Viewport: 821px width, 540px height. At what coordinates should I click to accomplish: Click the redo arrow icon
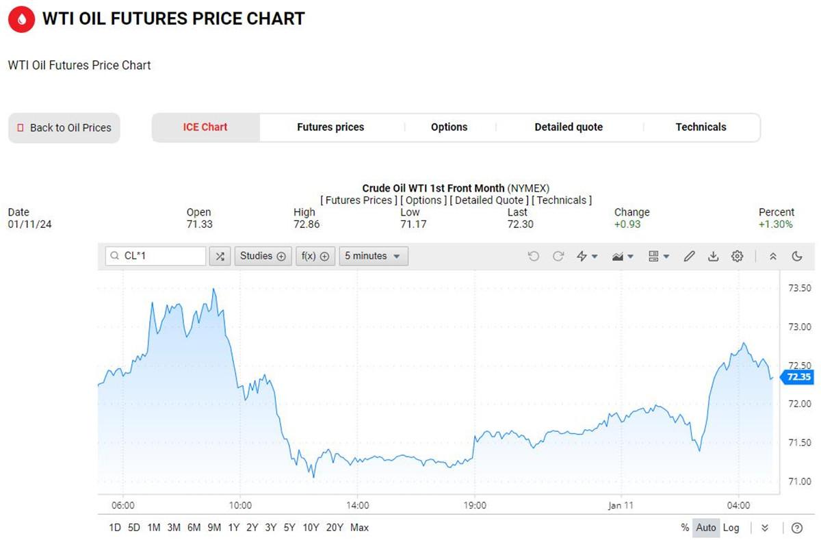558,256
